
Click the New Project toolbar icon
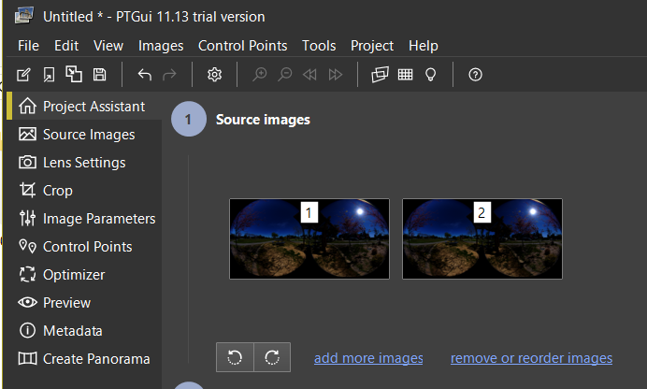point(23,75)
